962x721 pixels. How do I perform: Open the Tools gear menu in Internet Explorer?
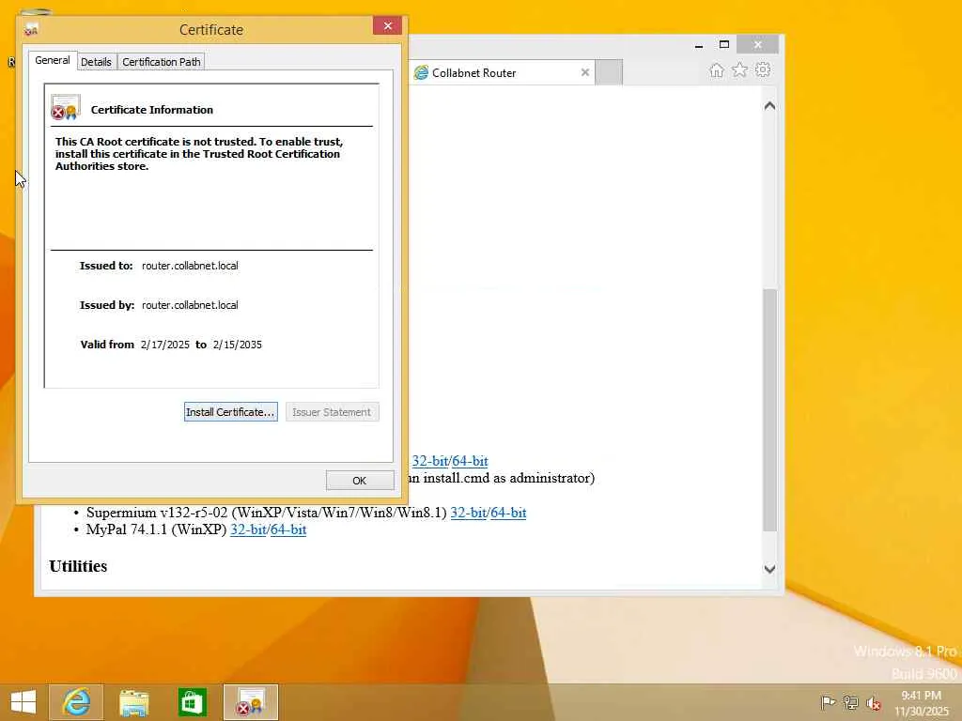763,69
